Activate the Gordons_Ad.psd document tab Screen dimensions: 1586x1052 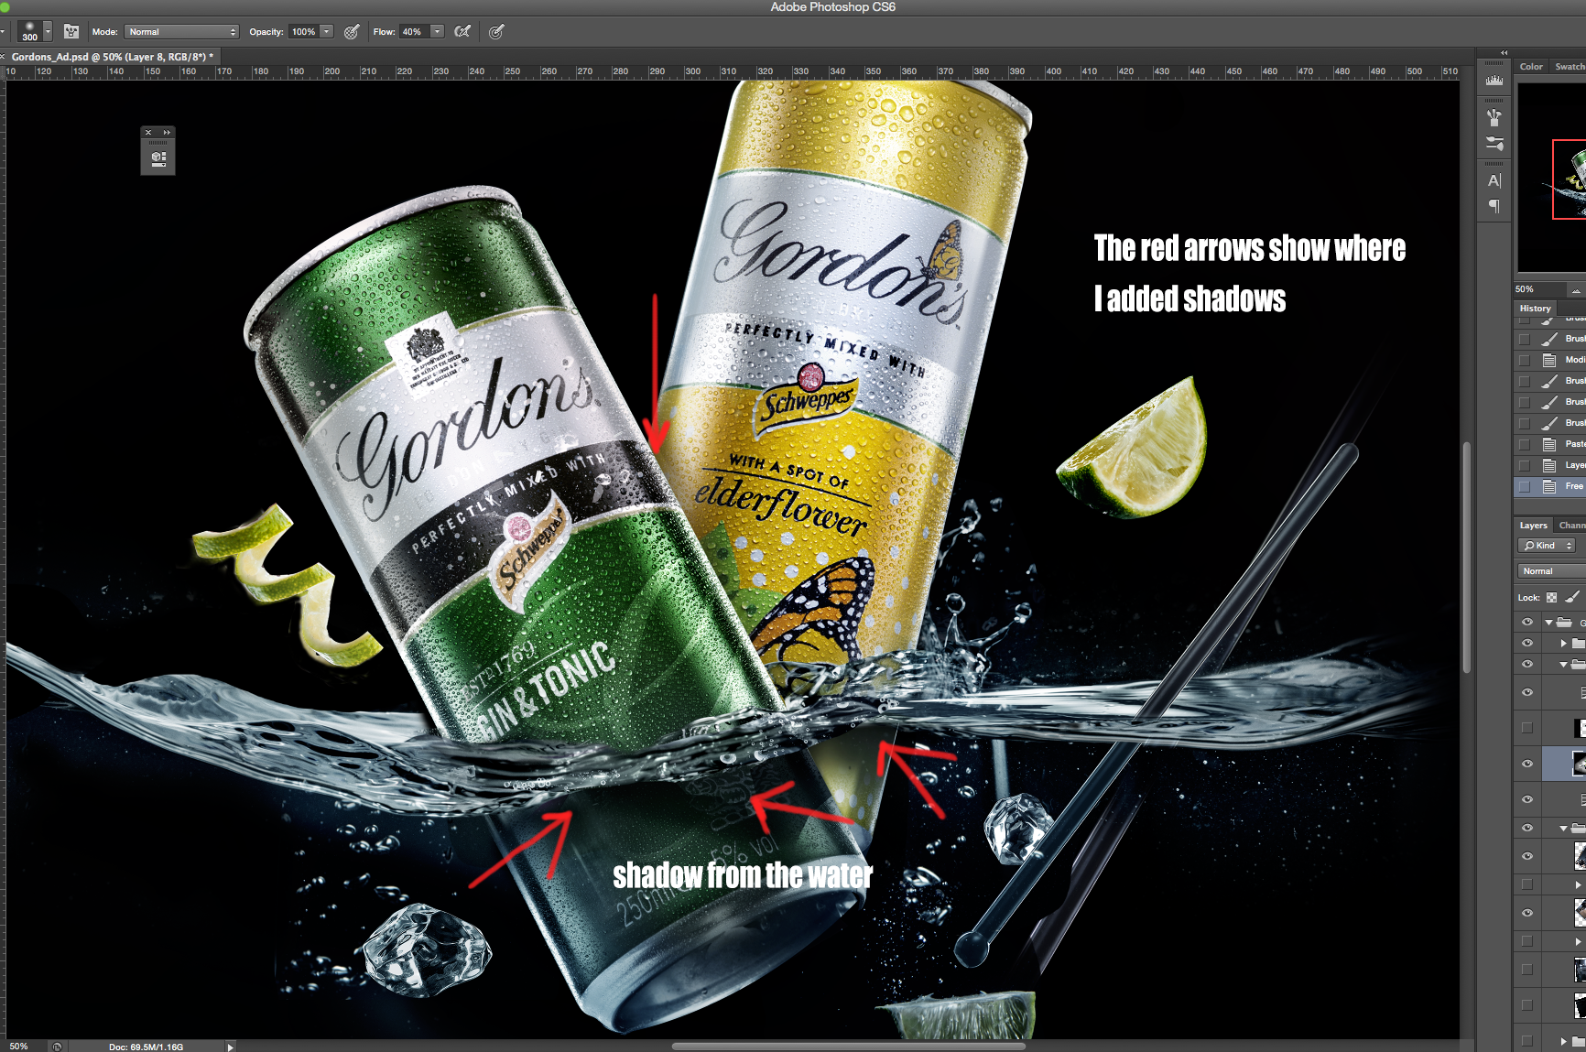coord(113,57)
